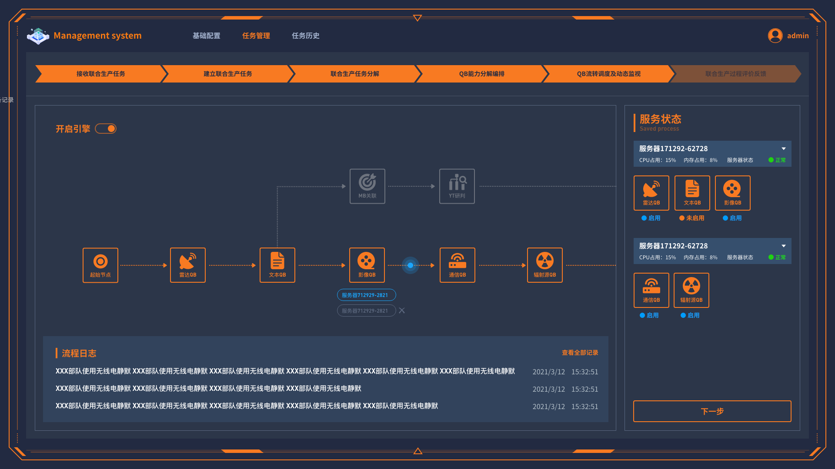Open the 基础配置 menu
Viewport: 835px width, 469px height.
point(207,36)
